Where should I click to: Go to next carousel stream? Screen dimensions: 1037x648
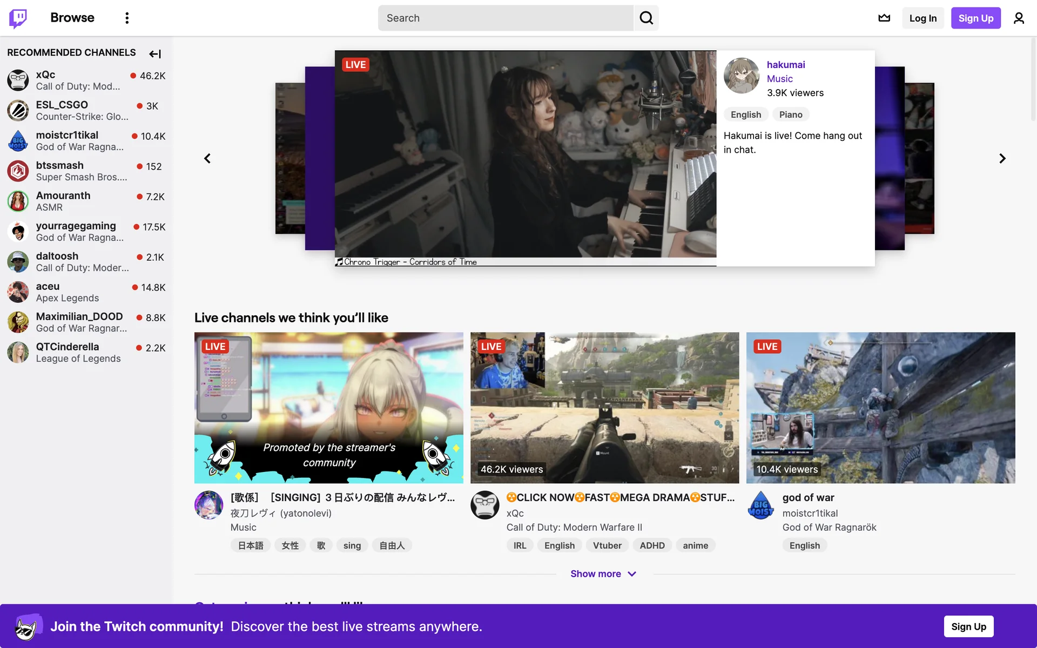click(x=1002, y=158)
